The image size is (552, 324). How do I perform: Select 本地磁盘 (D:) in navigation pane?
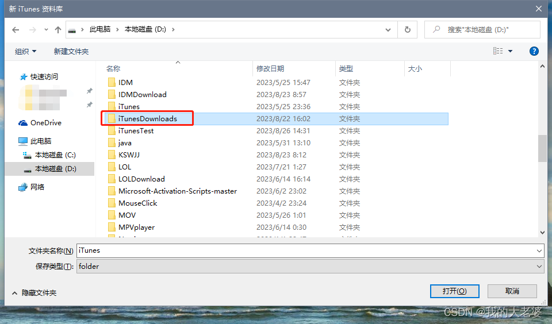click(x=55, y=169)
